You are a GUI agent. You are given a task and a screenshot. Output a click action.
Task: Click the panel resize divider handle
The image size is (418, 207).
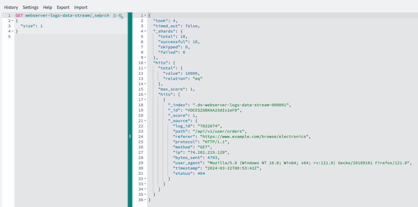(x=130, y=136)
